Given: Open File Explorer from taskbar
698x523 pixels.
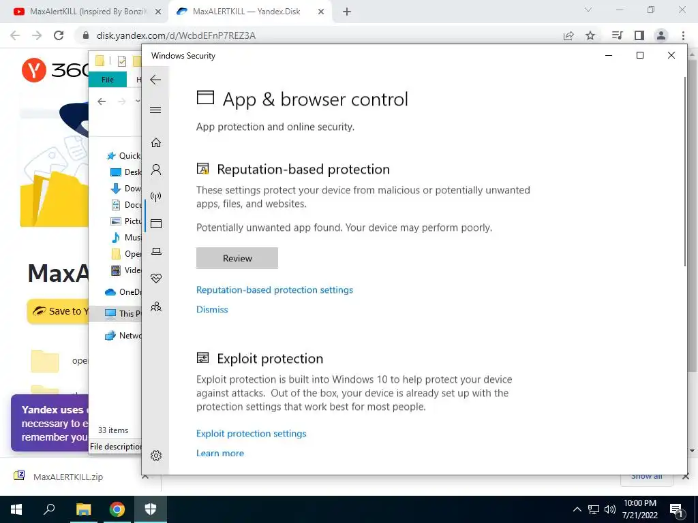Looking at the screenshot, I should click(x=83, y=509).
